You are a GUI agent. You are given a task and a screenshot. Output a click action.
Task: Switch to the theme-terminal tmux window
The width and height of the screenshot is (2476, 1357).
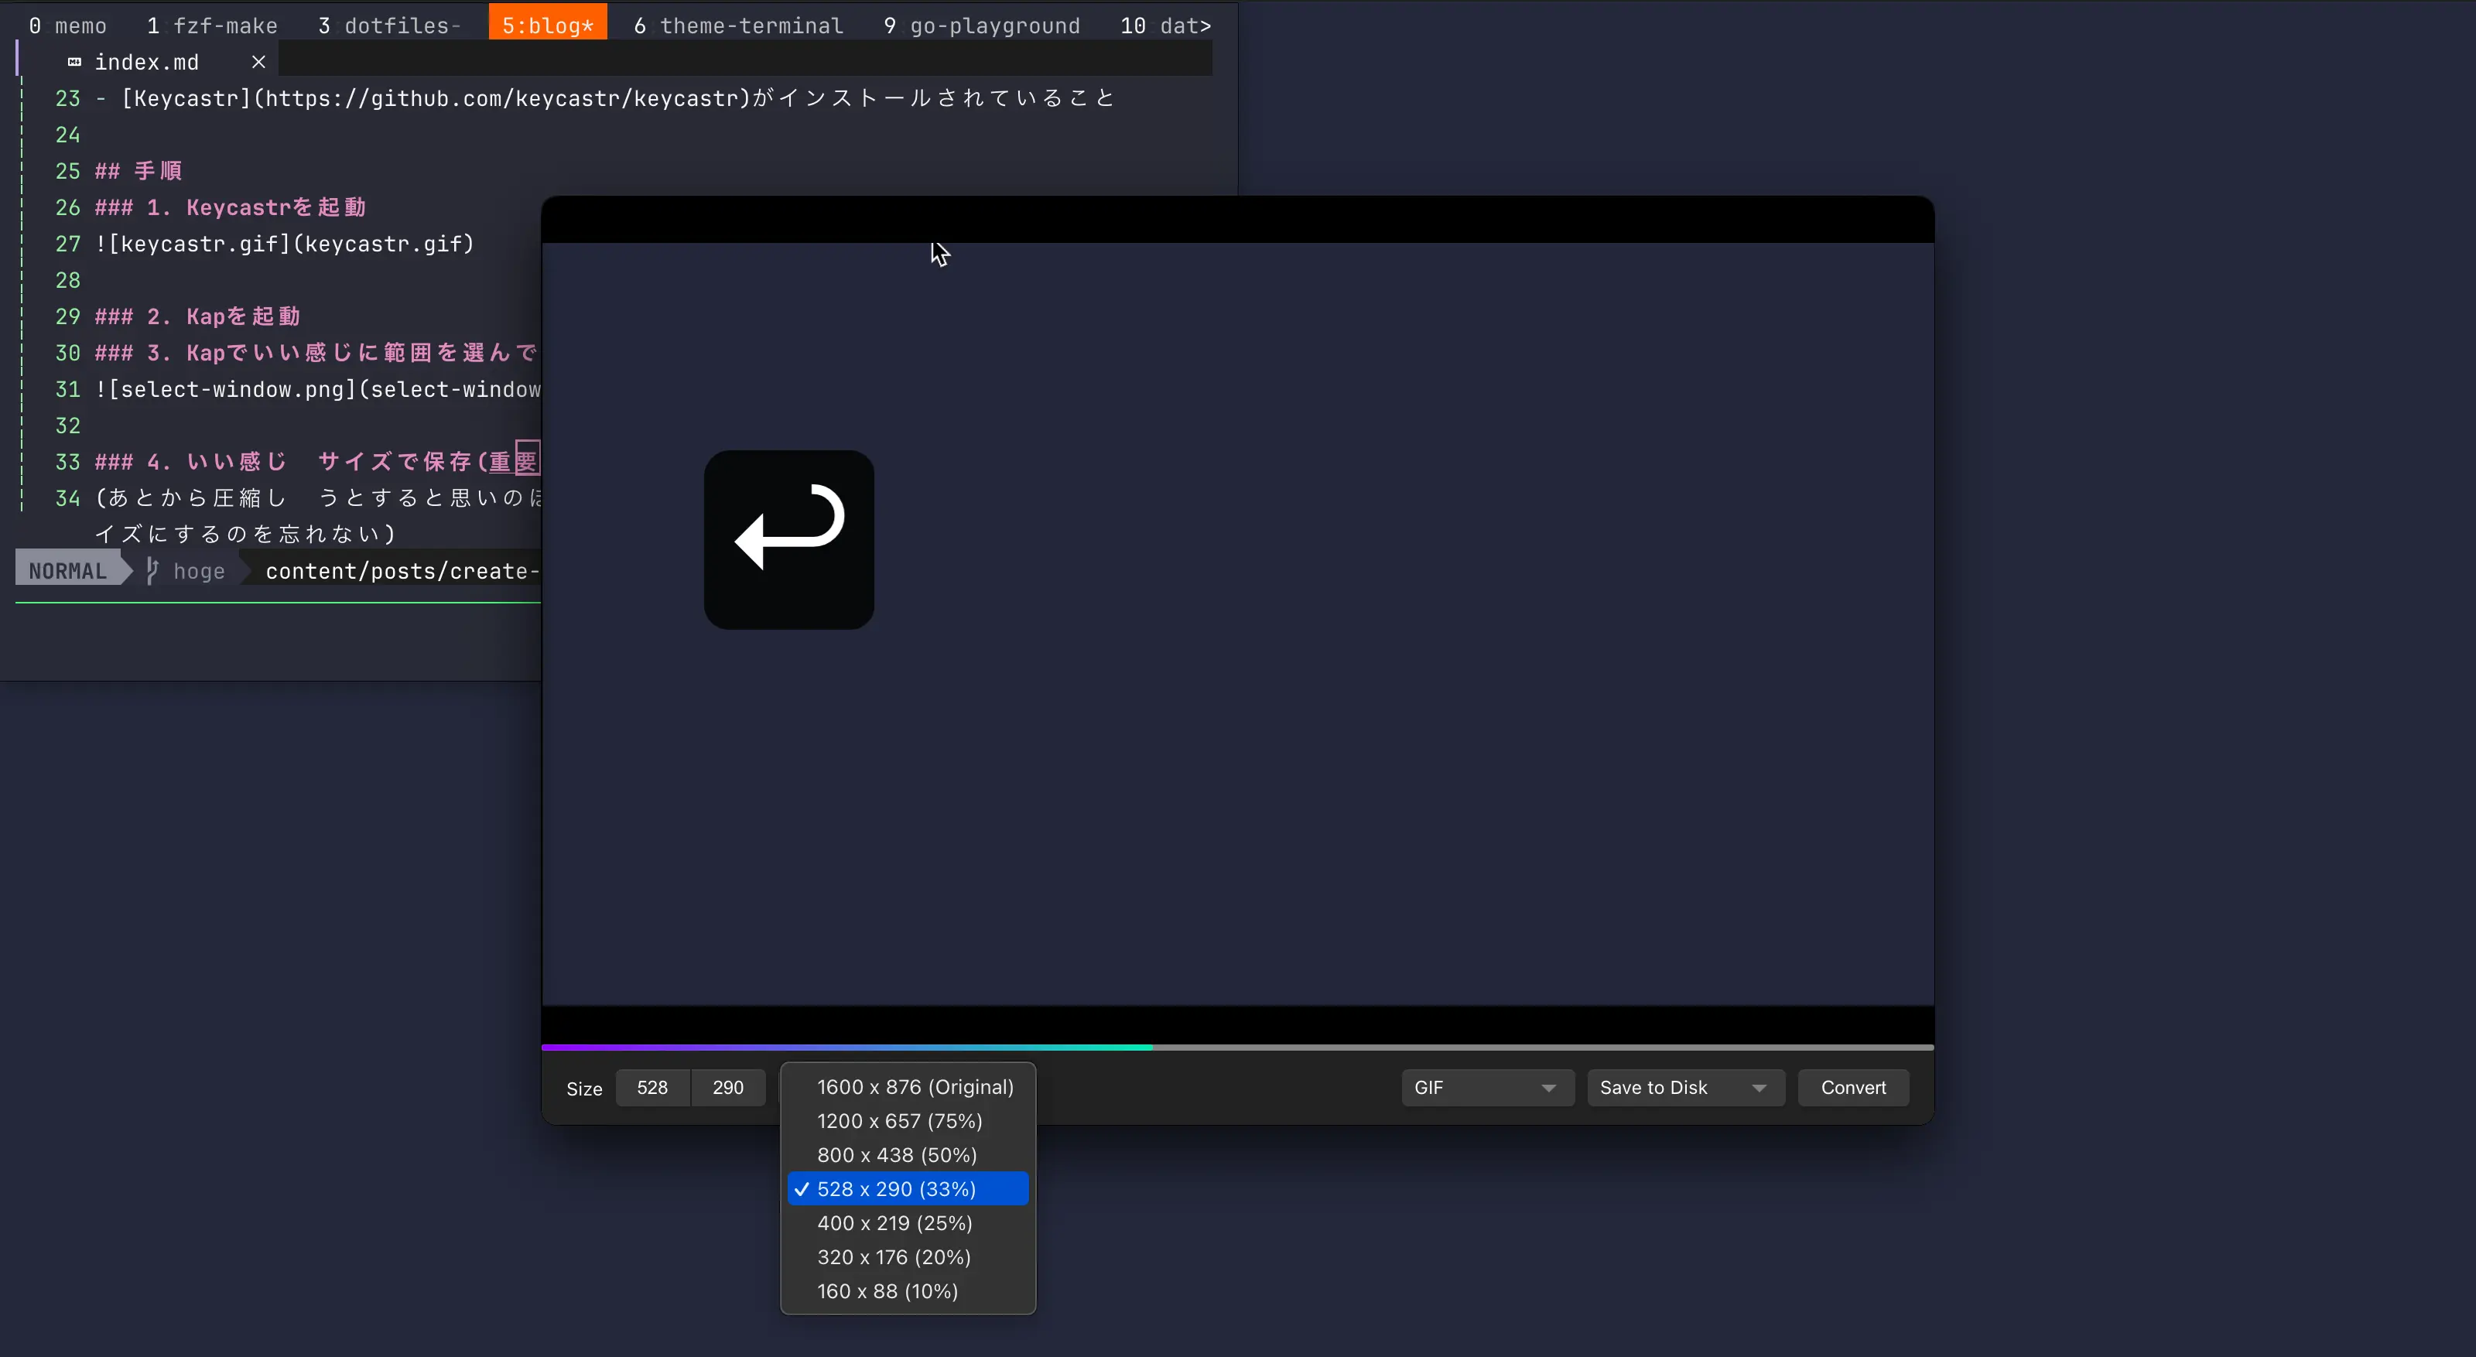pyautogui.click(x=737, y=26)
